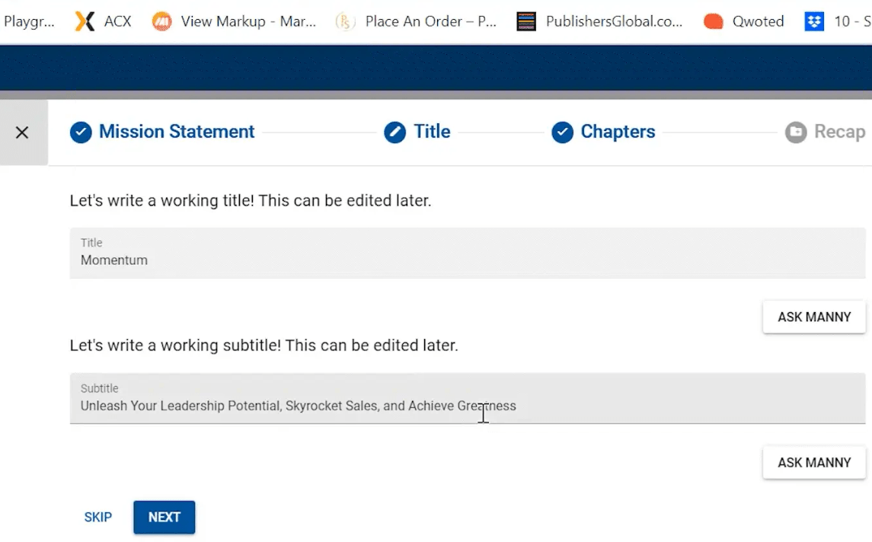Screen dimensions: 872x542
Task: Go to the Mission Statement step
Action: point(176,132)
